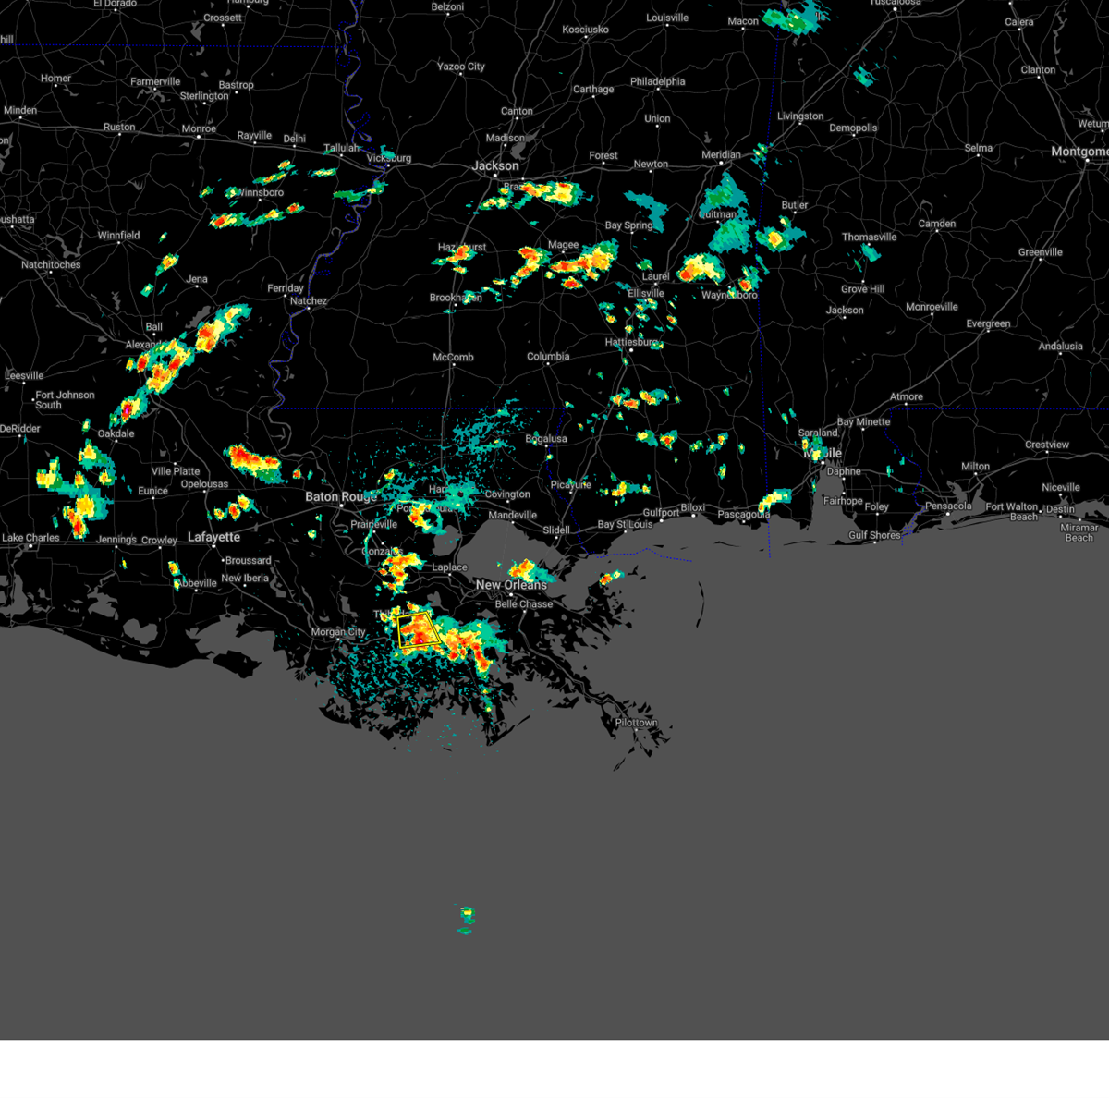Click the Meridian city label
Viewport: 1109px width, 1109px height.
(721, 155)
